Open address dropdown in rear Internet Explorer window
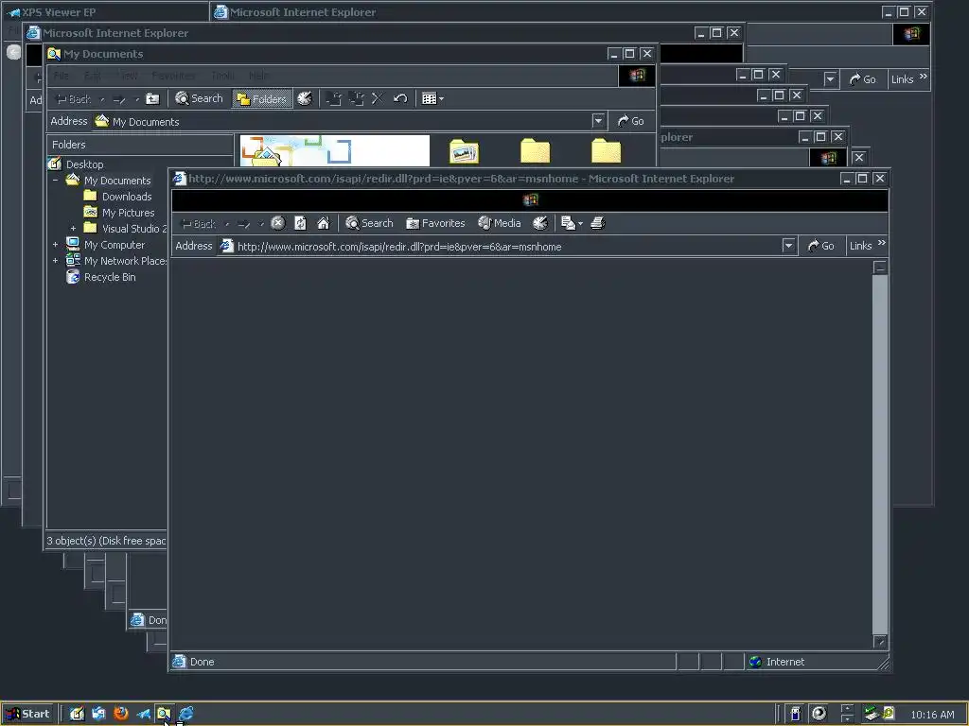Viewport: 969px width, 726px height. click(830, 79)
